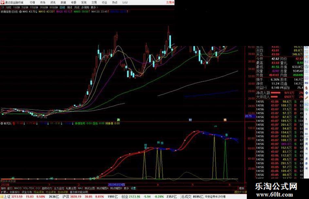Select the 多周期 multi-period view
This screenshot has height=199, width=309.
coord(85,7)
